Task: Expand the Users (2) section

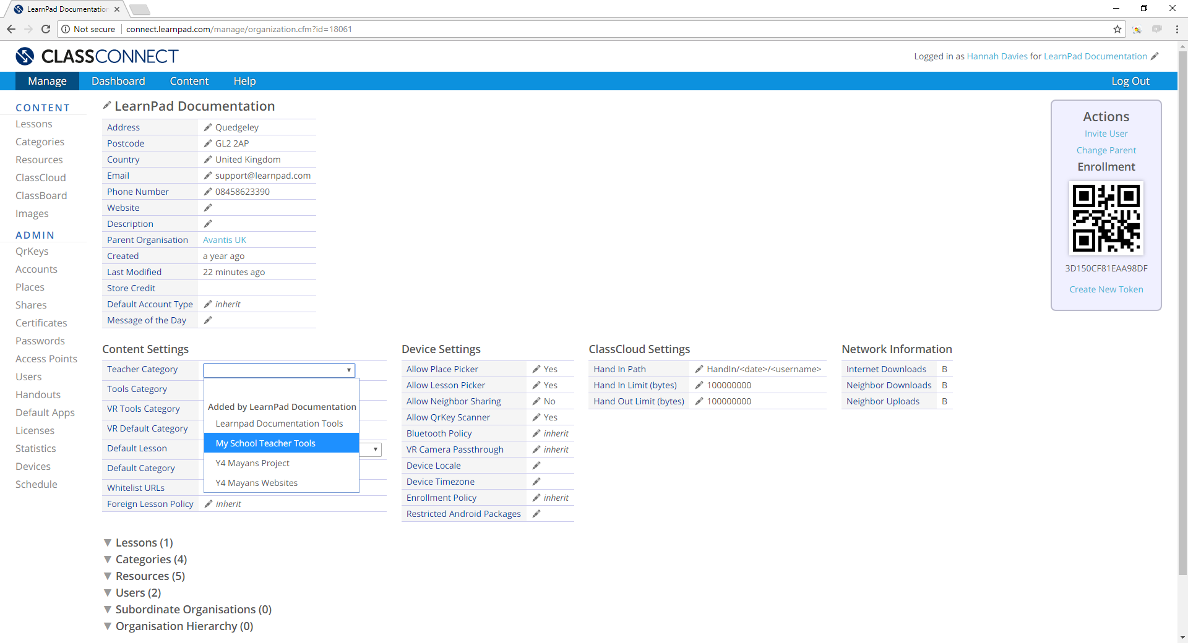Action: (x=132, y=593)
